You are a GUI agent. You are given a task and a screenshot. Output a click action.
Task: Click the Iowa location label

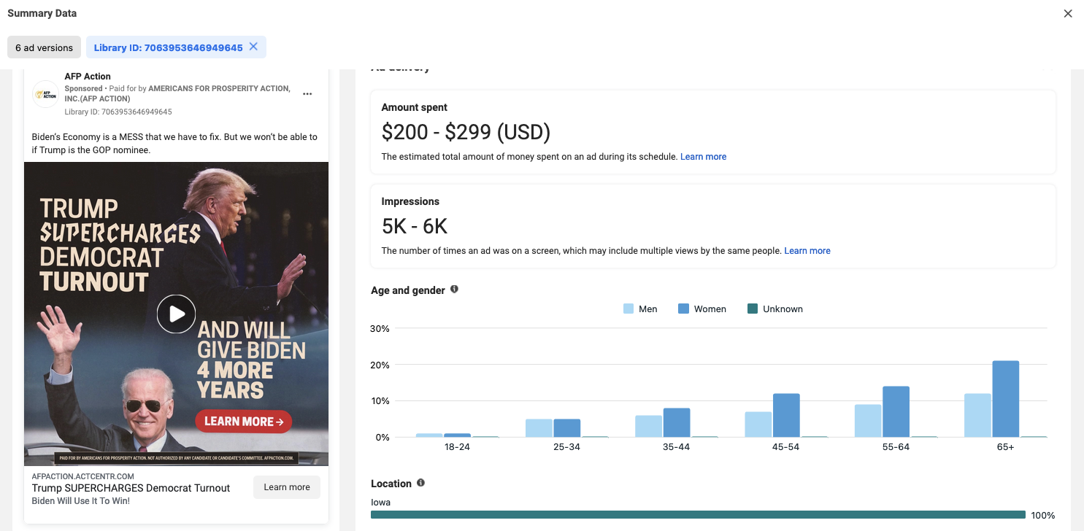tap(380, 503)
